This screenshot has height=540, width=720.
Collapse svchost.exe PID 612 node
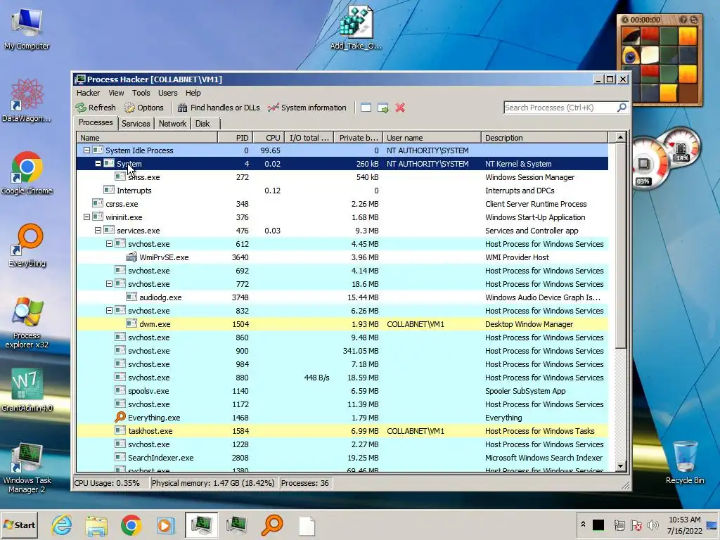[109, 243]
